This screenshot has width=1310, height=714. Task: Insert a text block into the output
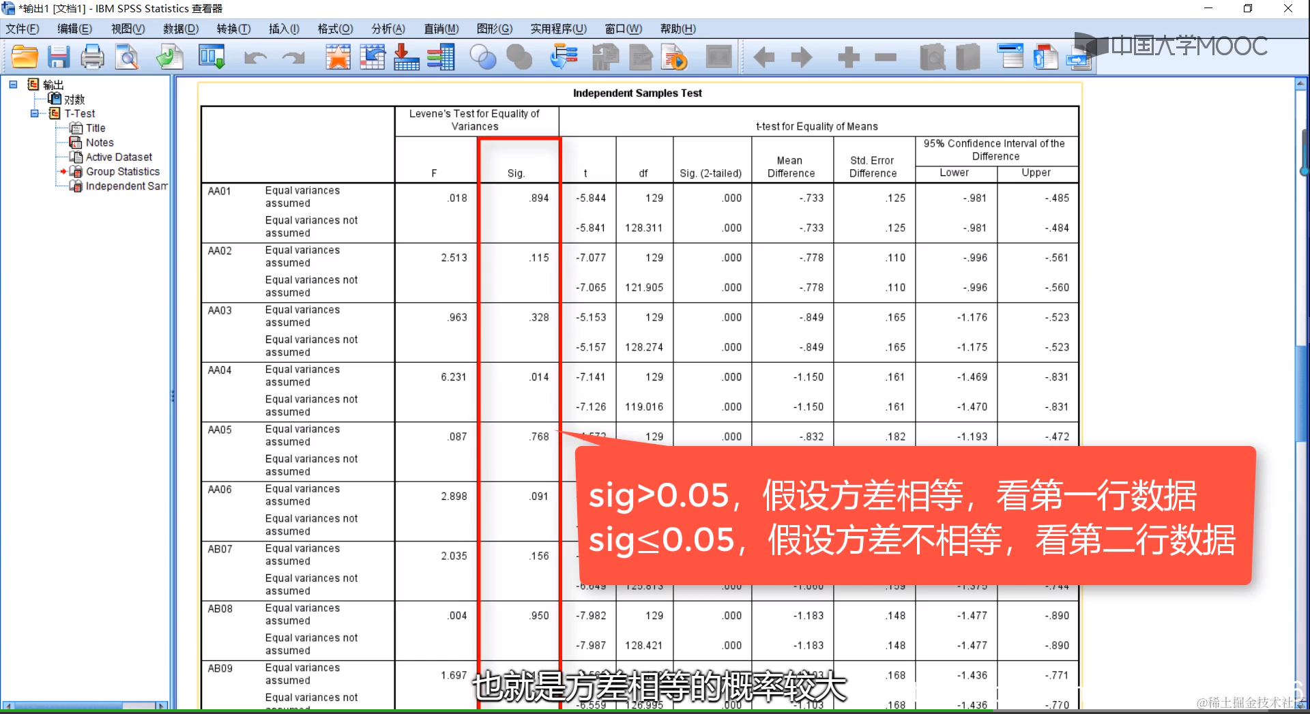(1046, 57)
